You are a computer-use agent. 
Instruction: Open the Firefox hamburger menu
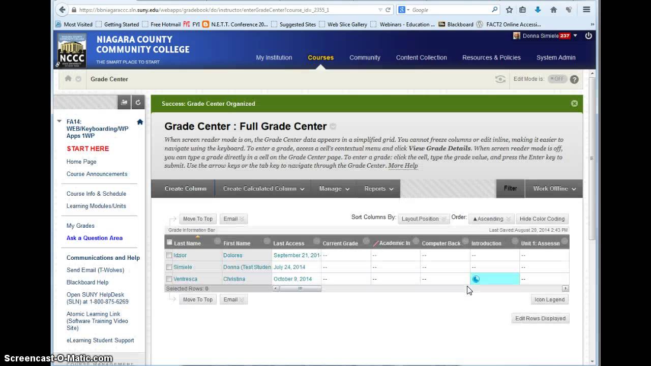point(586,10)
